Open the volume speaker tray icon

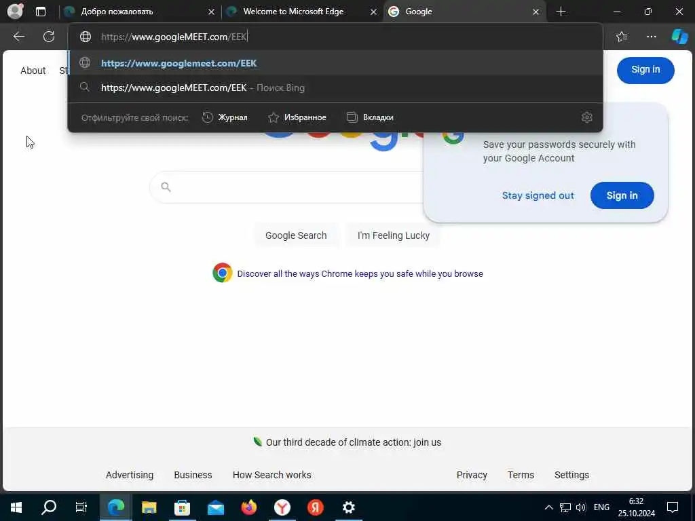(581, 507)
